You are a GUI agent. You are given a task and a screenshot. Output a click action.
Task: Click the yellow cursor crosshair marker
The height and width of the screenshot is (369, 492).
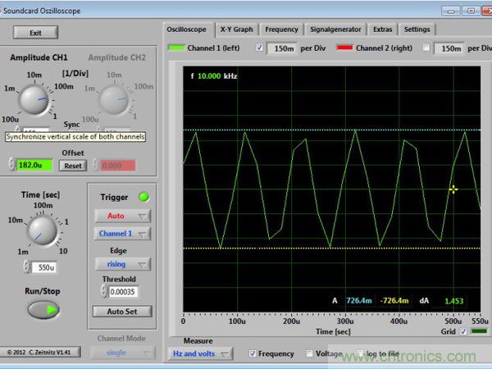pos(453,189)
